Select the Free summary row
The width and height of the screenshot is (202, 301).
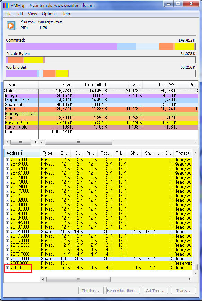(x=101, y=132)
